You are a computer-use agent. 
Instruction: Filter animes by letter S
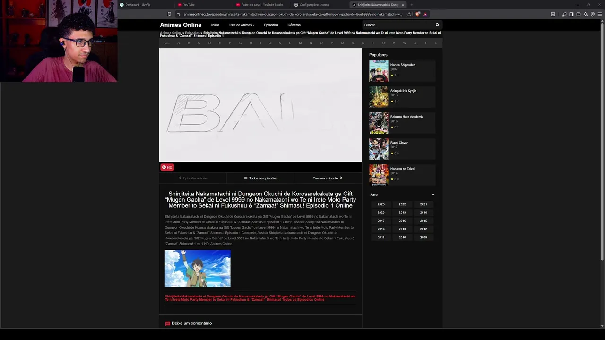coord(363,43)
